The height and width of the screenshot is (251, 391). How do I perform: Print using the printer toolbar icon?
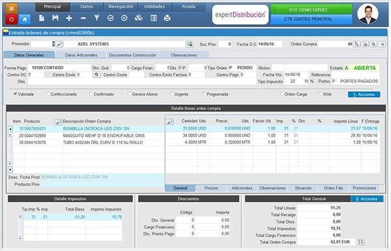point(167,18)
